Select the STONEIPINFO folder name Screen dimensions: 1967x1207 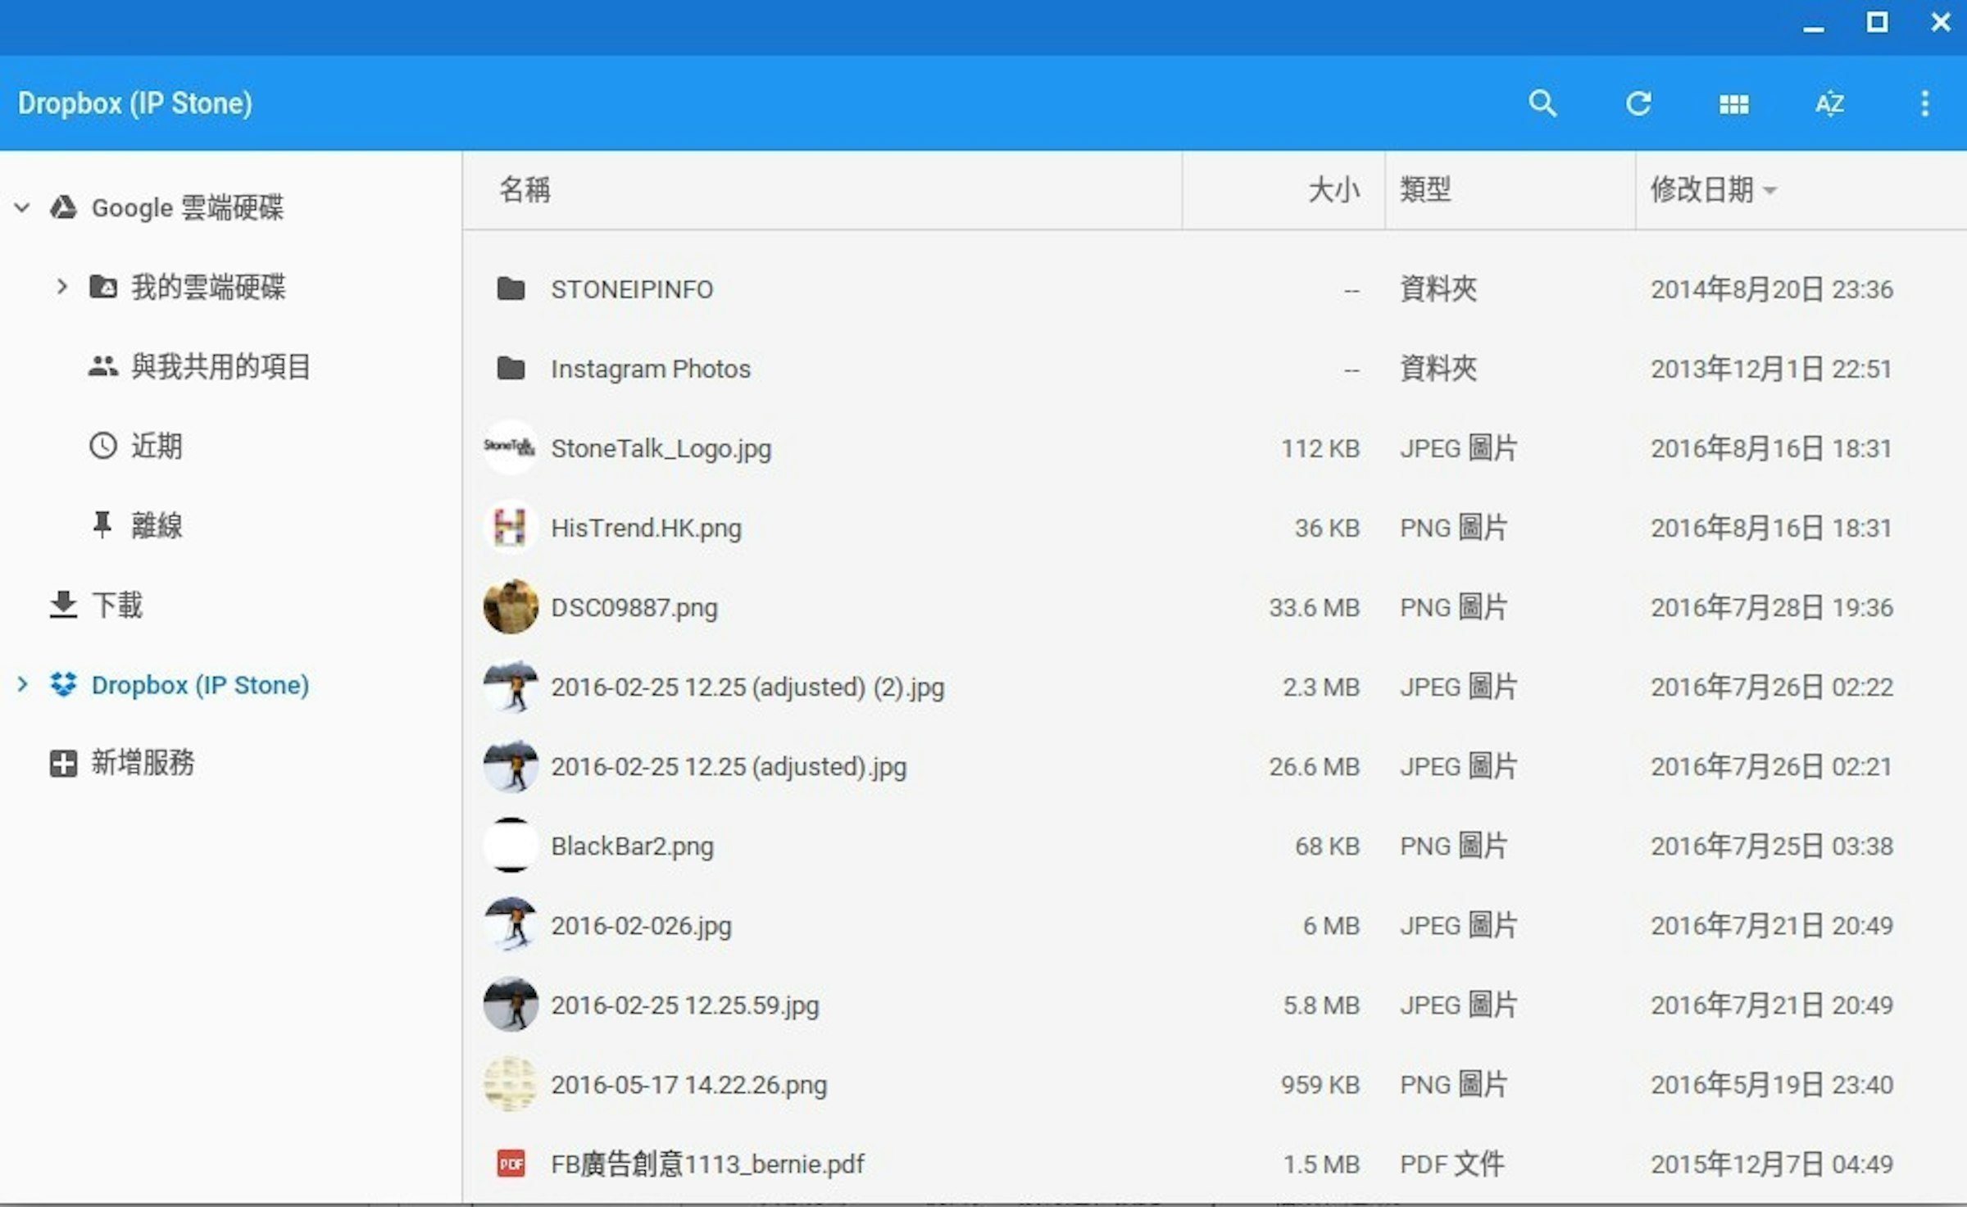point(632,289)
